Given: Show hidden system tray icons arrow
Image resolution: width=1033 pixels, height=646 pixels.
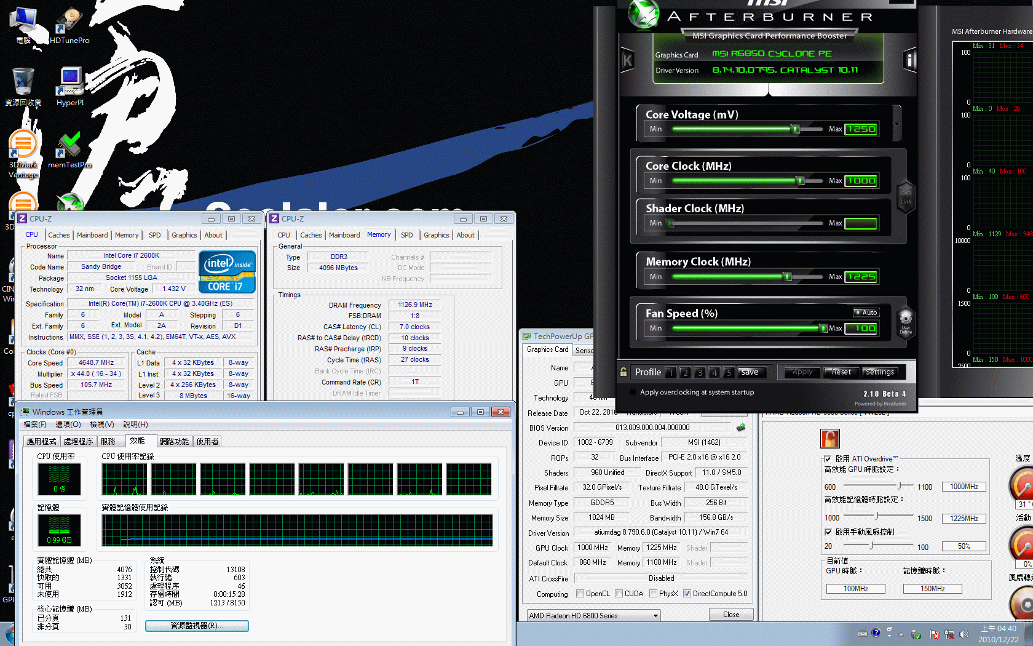Looking at the screenshot, I should pos(901,634).
